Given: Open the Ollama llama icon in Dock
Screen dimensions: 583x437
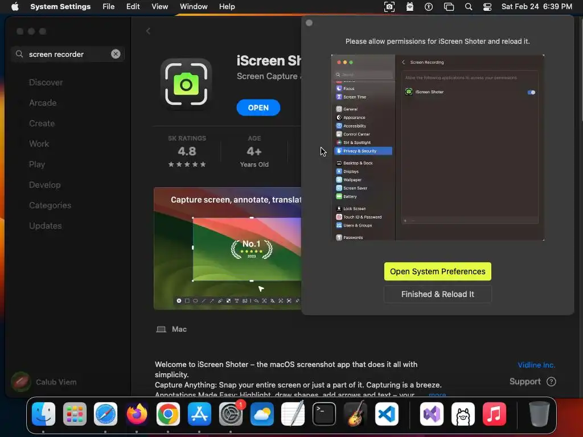Looking at the screenshot, I should point(463,414).
